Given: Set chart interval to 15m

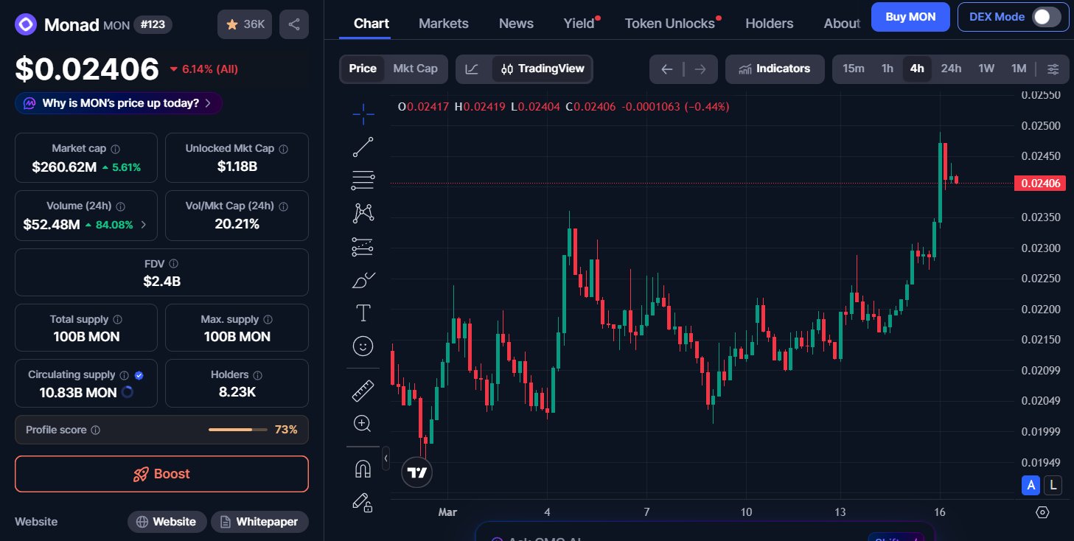Looking at the screenshot, I should pyautogui.click(x=854, y=69).
